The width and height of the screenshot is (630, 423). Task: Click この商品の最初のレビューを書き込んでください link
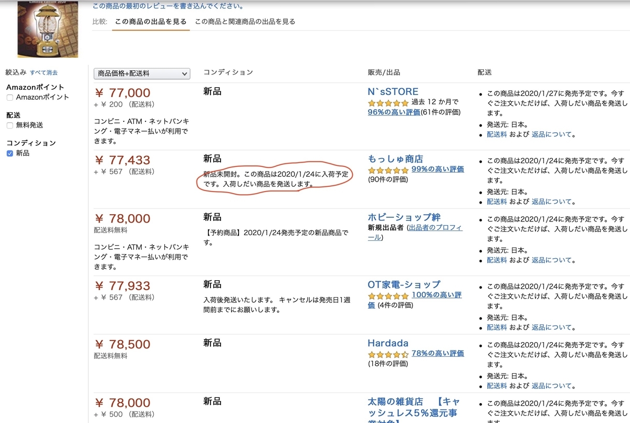click(167, 6)
